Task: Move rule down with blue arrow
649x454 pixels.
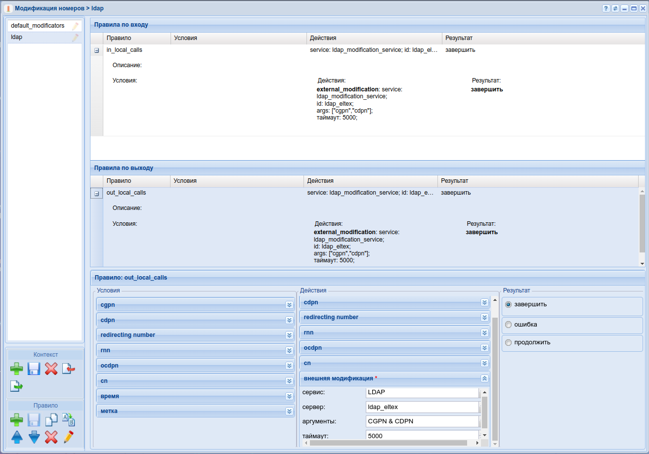Action: 34,437
